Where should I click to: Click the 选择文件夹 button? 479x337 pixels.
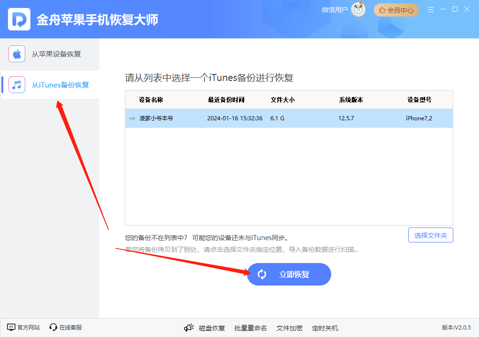pyautogui.click(x=430, y=235)
